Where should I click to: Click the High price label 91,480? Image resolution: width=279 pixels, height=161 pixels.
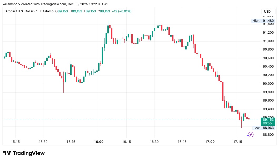(x=268, y=21)
